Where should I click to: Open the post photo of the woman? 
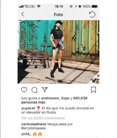pyautogui.click(x=58, y=52)
